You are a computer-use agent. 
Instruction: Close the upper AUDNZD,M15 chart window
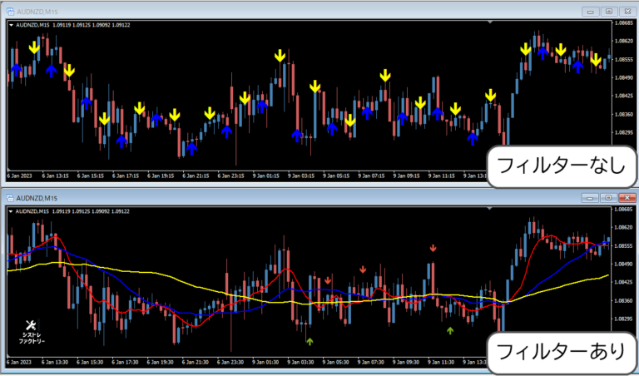627,11
